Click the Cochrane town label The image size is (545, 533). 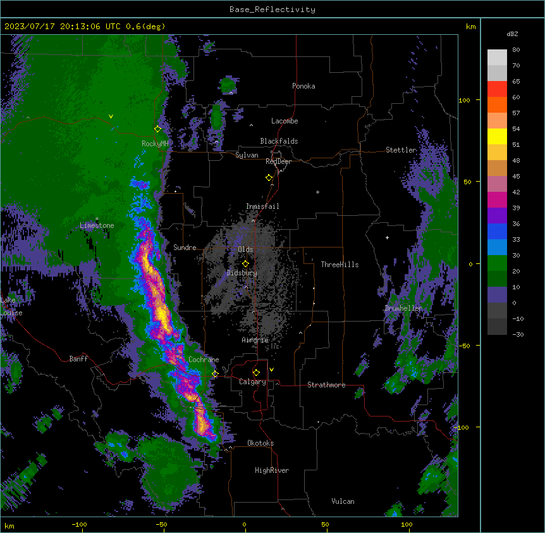click(x=204, y=360)
